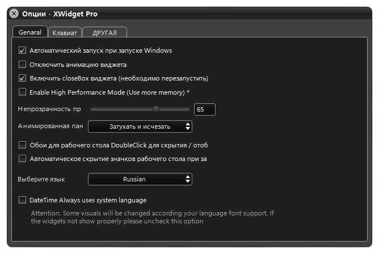Click the Анимированная пан label
Image resolution: width=379 pixels, height=254 pixels.
[50, 126]
